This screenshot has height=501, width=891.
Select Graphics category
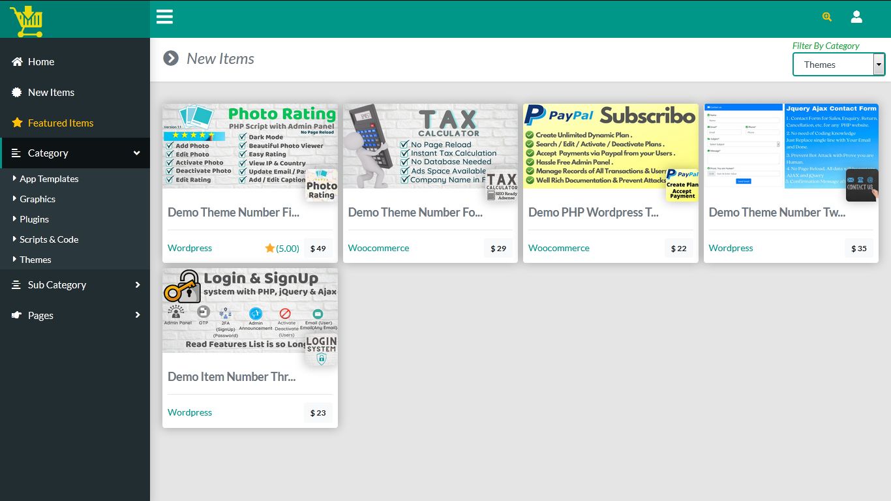(x=37, y=199)
